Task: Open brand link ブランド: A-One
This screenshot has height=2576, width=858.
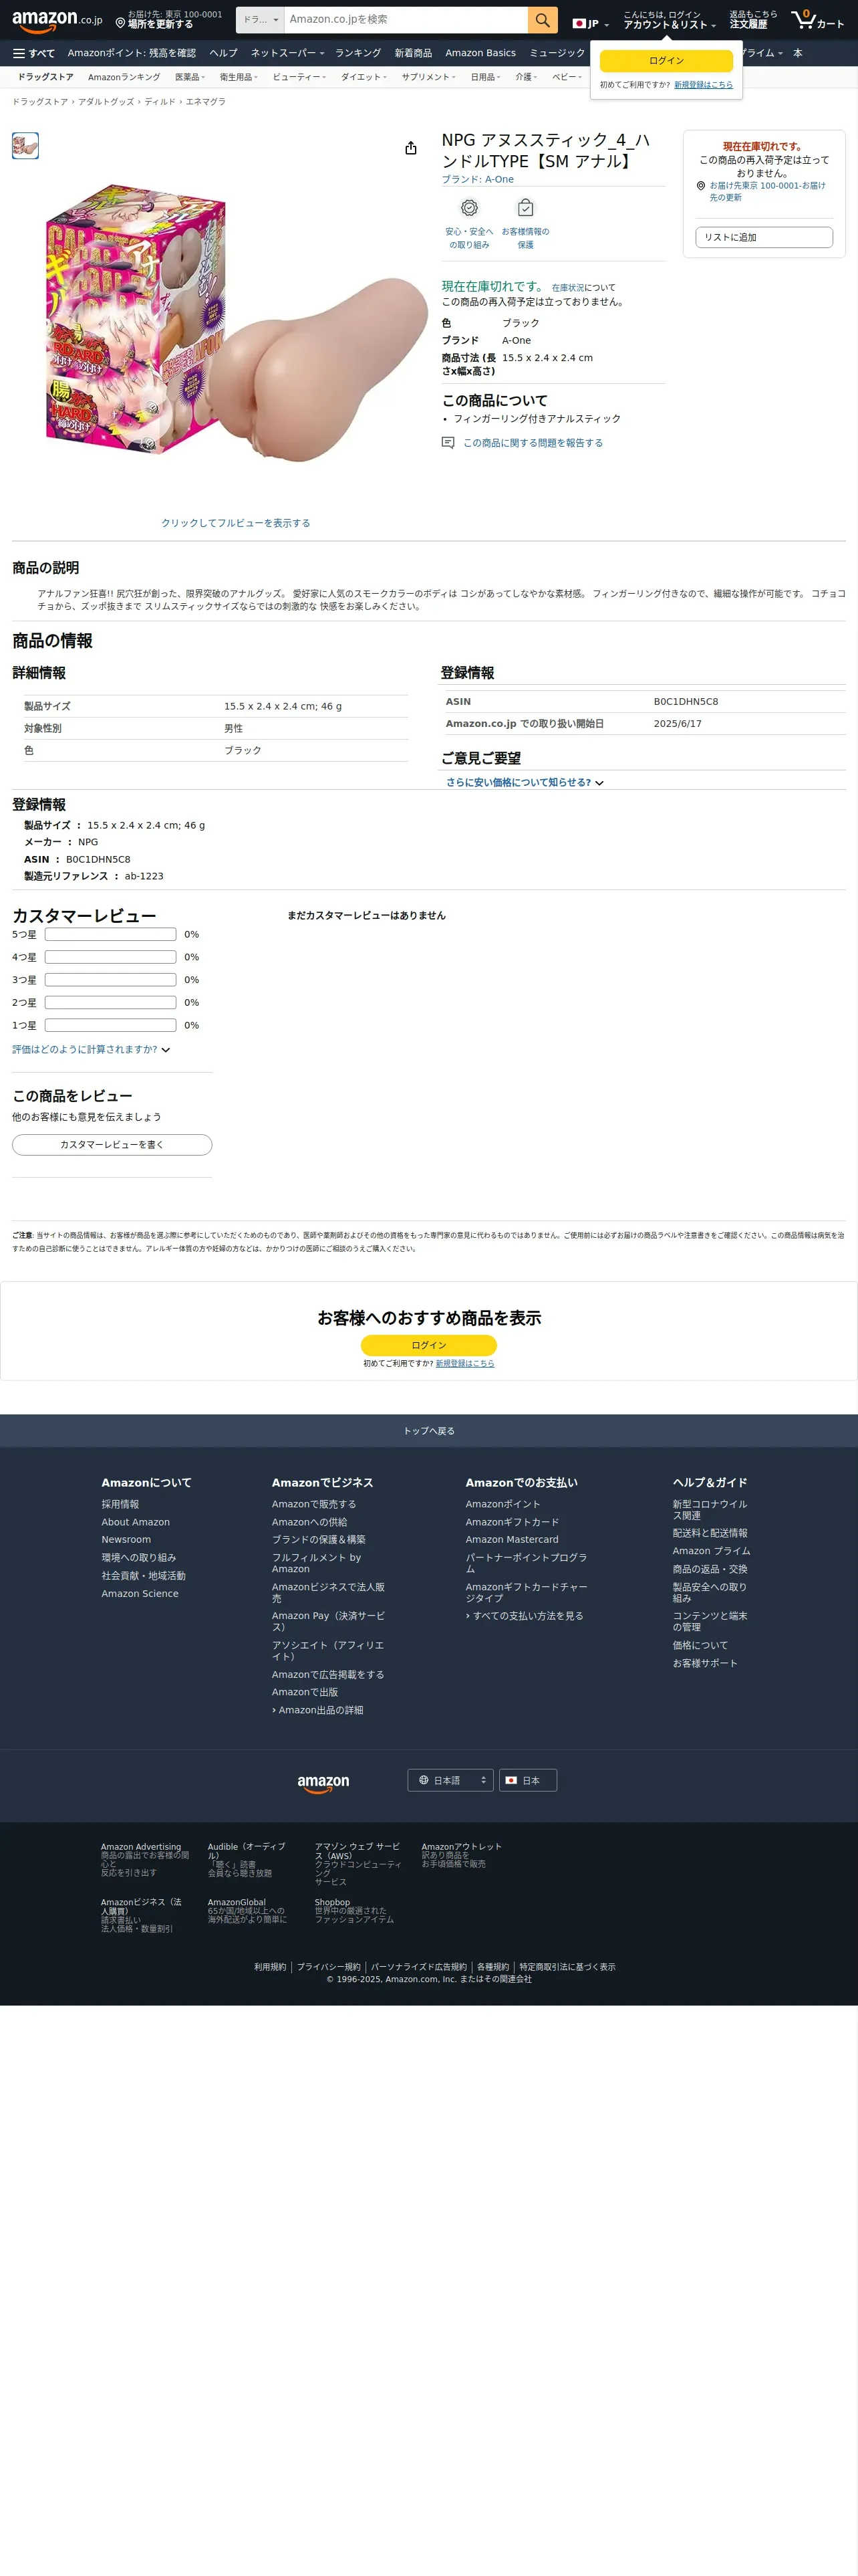Action: point(477,180)
